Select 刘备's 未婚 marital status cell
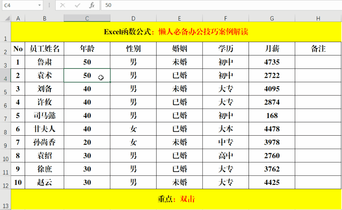The width and height of the screenshot is (342, 210). pos(179,89)
